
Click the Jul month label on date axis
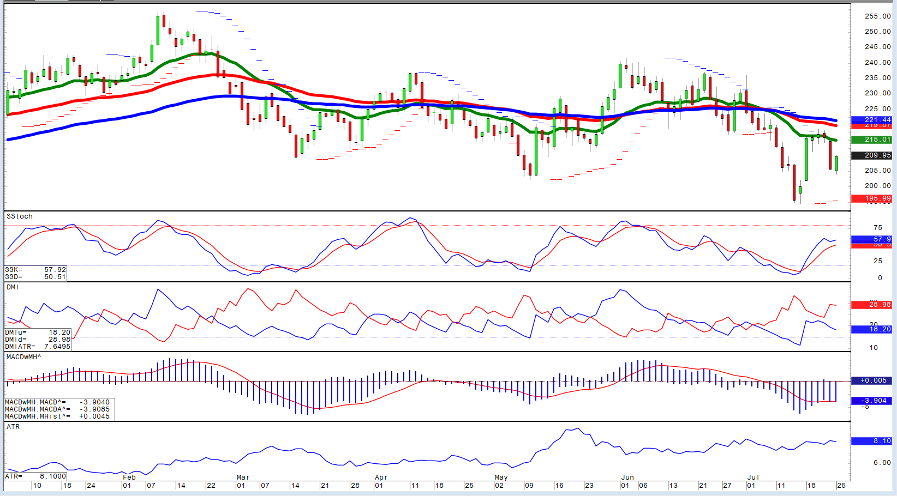(753, 477)
